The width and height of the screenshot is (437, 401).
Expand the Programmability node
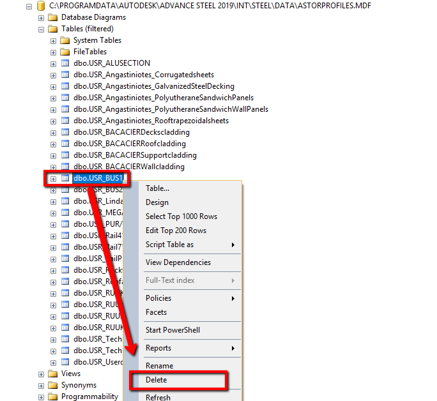tap(42, 397)
